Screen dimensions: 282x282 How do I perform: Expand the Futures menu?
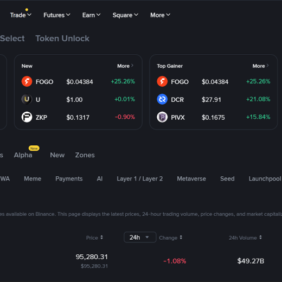click(57, 15)
